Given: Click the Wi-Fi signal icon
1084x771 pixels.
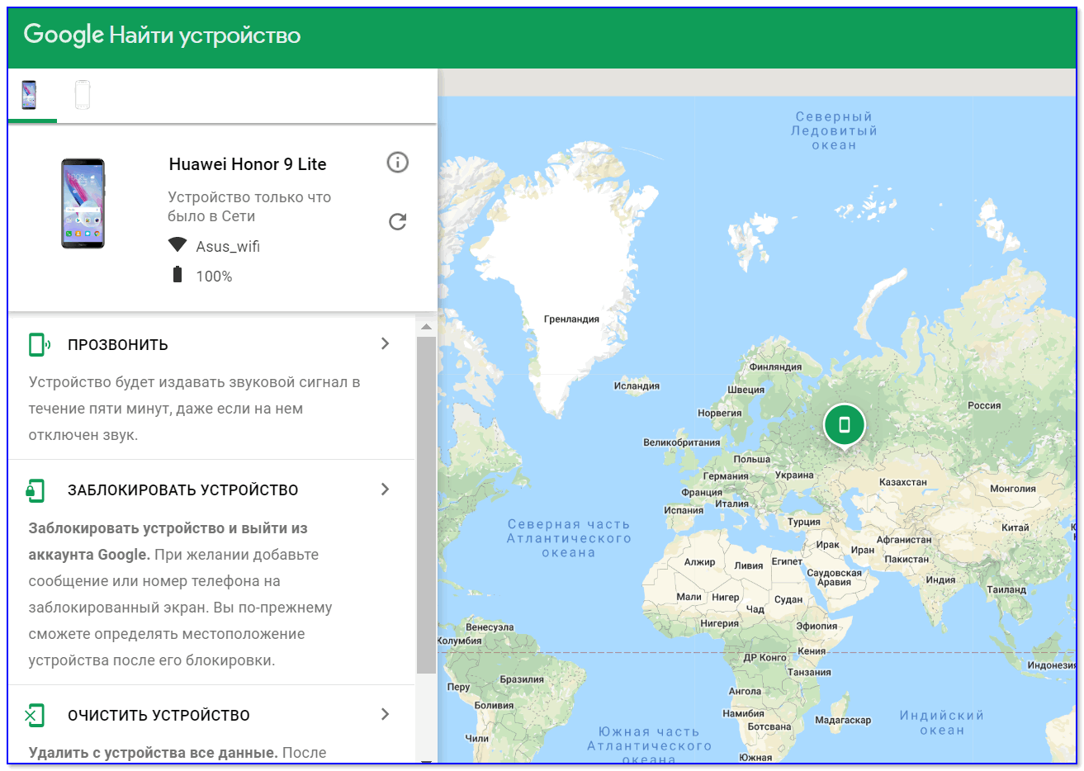Looking at the screenshot, I should (178, 245).
